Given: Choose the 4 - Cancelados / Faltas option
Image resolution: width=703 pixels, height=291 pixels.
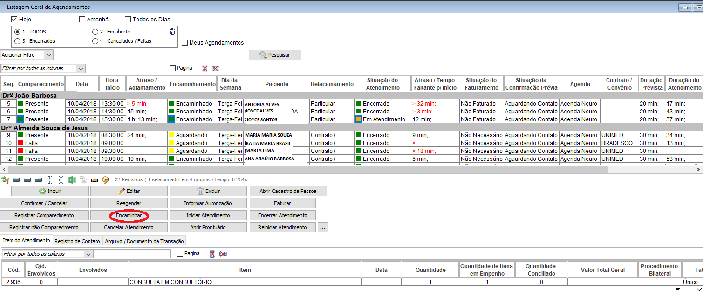Looking at the screenshot, I should (96, 41).
